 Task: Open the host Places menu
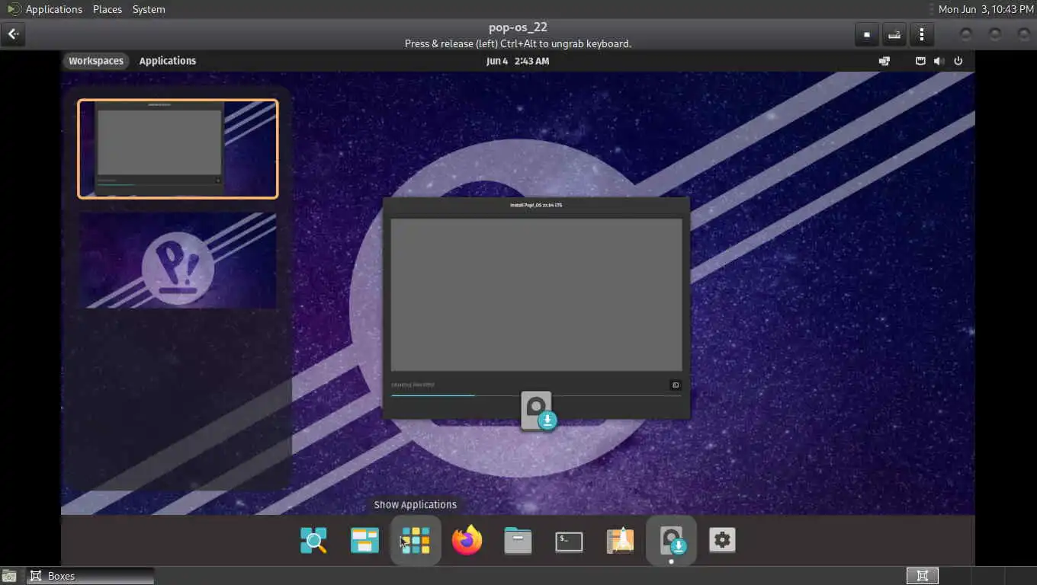click(108, 9)
